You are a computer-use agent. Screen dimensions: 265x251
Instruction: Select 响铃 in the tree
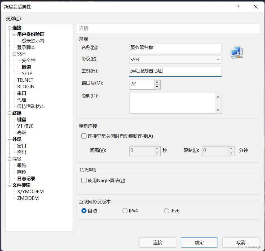coord(22,172)
